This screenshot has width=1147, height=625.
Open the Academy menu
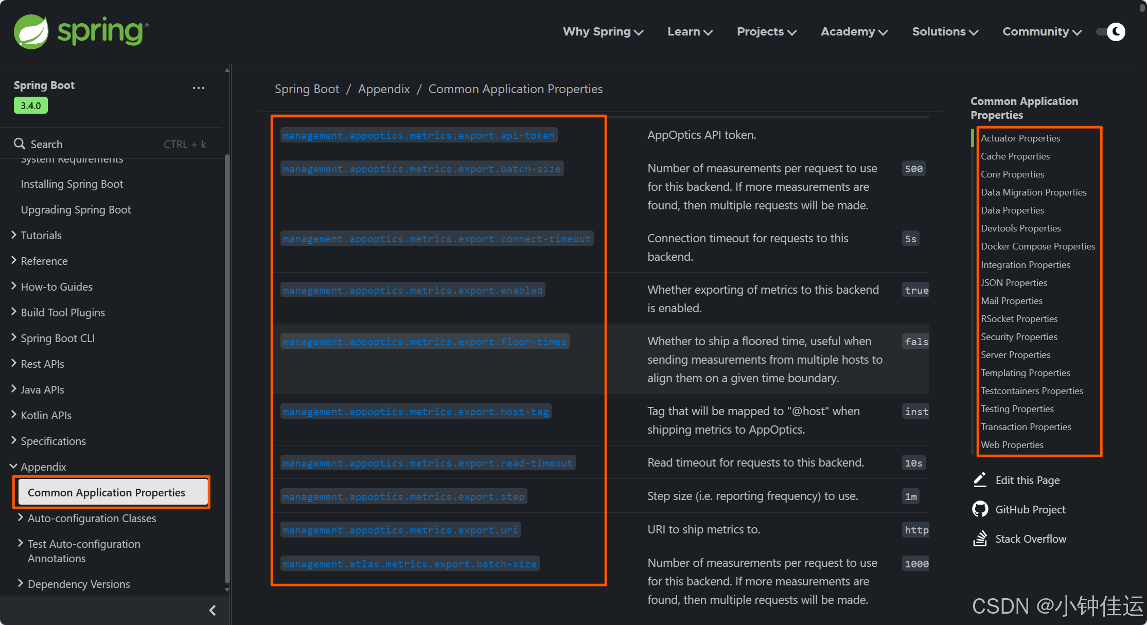pyautogui.click(x=854, y=32)
